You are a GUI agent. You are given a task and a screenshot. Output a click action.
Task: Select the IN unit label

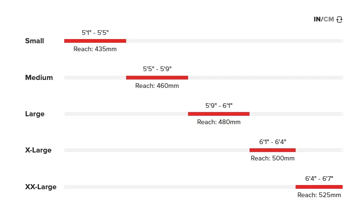click(317, 20)
